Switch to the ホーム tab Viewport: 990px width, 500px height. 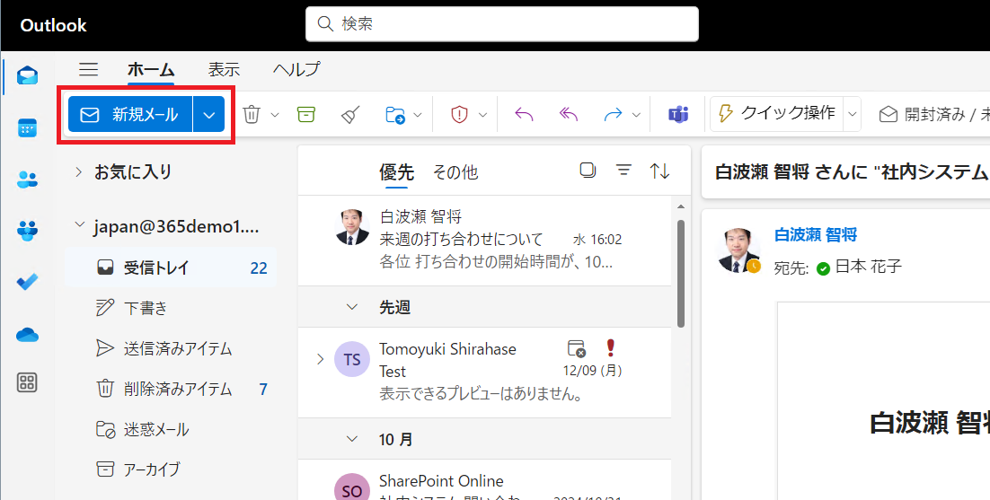(151, 69)
